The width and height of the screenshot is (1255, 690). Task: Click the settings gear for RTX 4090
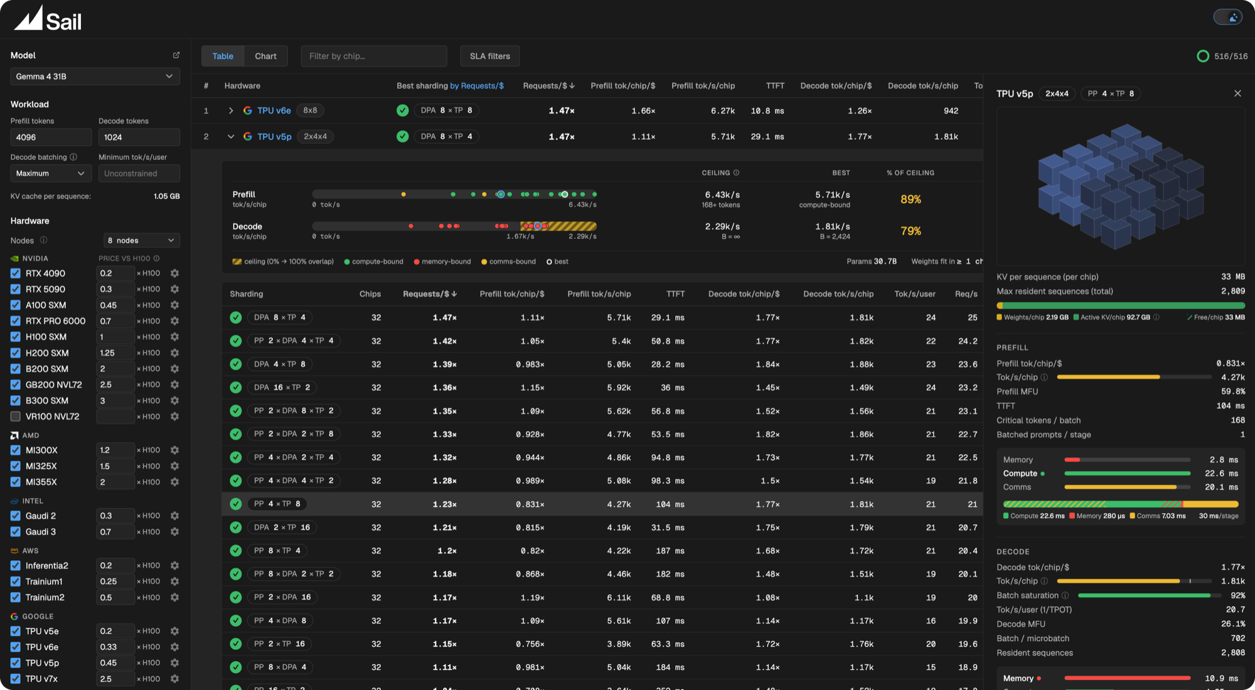tap(175, 273)
